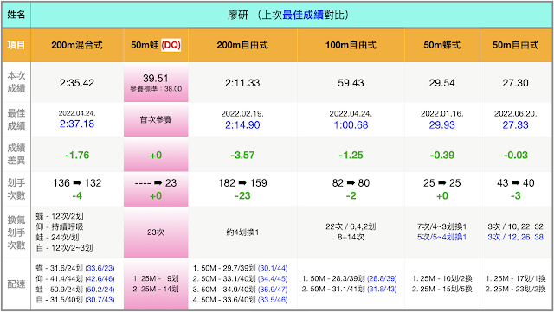This screenshot has width=554, height=312.
Task: Select the -1.25 difference value
Action: pos(351,155)
